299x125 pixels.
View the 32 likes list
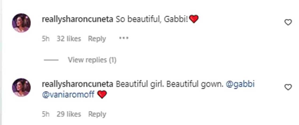coord(69,39)
